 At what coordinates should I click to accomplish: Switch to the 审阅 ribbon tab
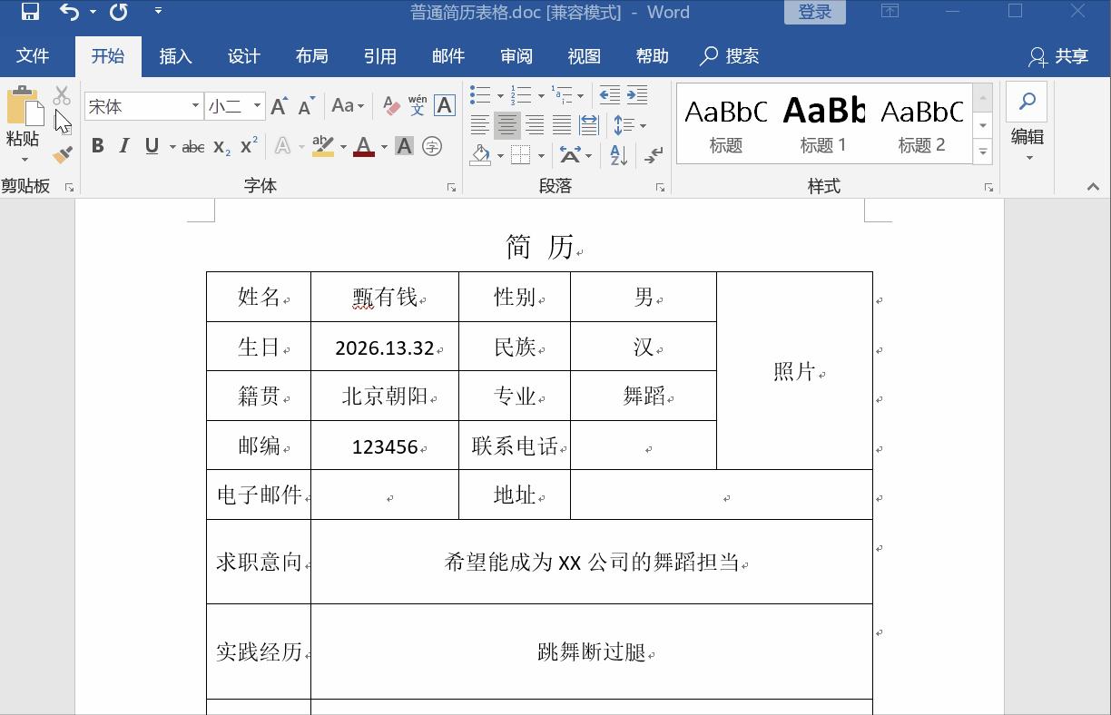tap(516, 55)
